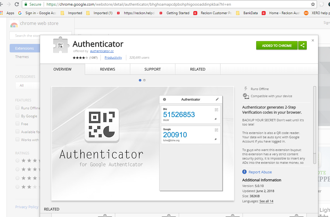Click the share icon button
The width and height of the screenshot is (330, 217).
pos(302,45)
